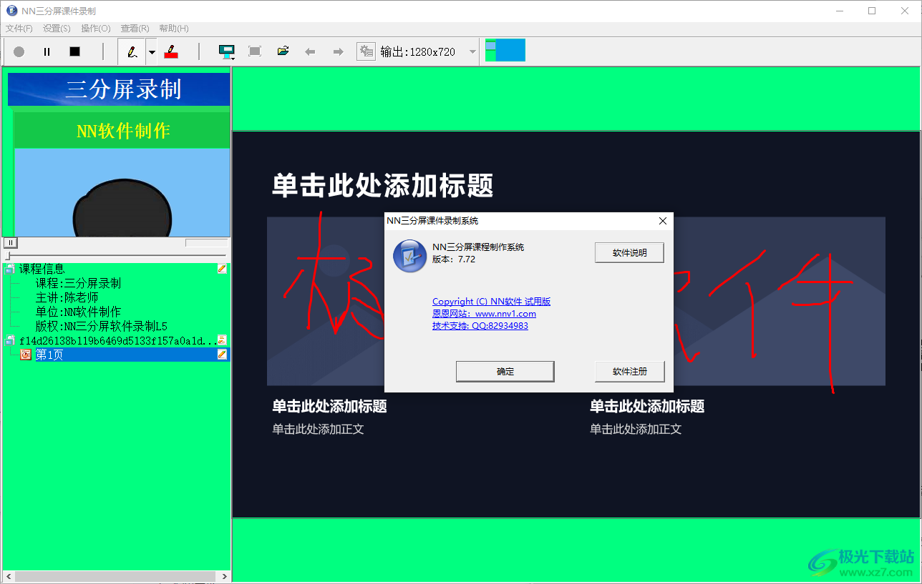Go to the next slide arrow
Screen dimensions: 922x584
pyautogui.click(x=338, y=51)
